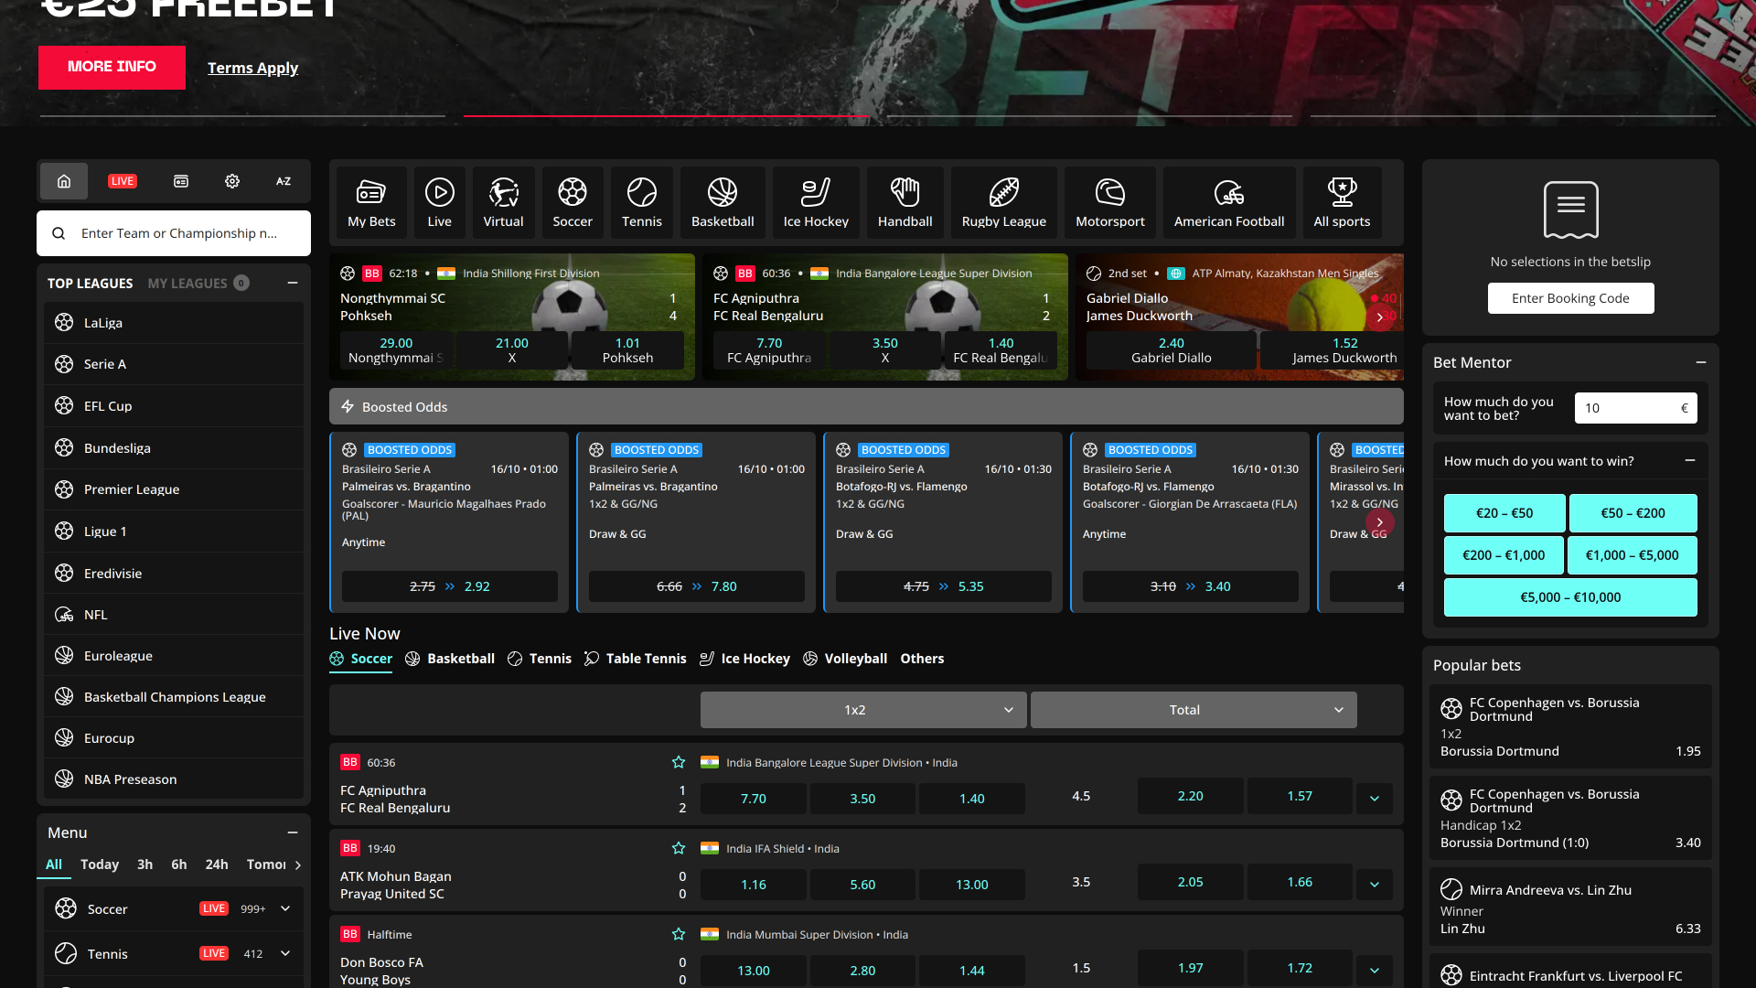
Task: Select Table Tennis in Live Now tabs
Action: (645, 658)
